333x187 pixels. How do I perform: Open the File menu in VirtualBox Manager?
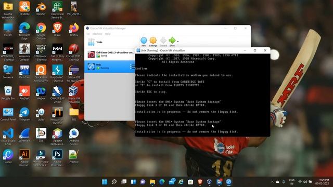(88, 34)
